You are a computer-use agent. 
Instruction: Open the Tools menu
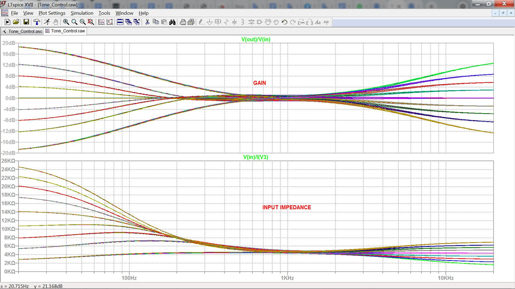pos(104,13)
